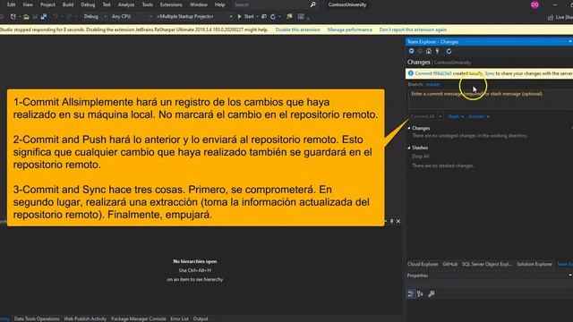Open the Commit All dropdown arrow

click(440, 116)
